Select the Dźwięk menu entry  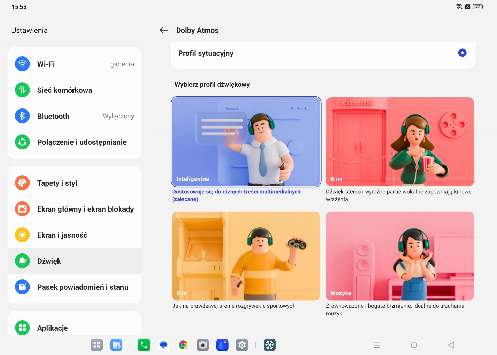click(x=75, y=261)
